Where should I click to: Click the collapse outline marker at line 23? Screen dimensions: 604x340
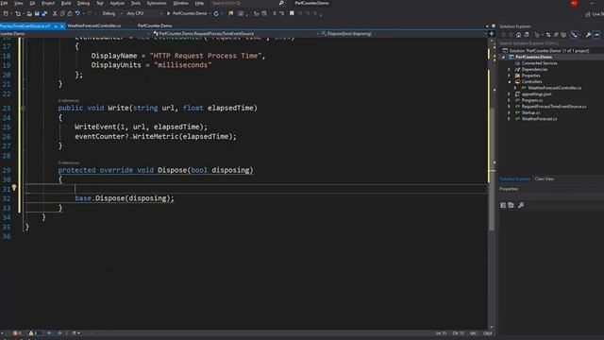click(x=23, y=109)
